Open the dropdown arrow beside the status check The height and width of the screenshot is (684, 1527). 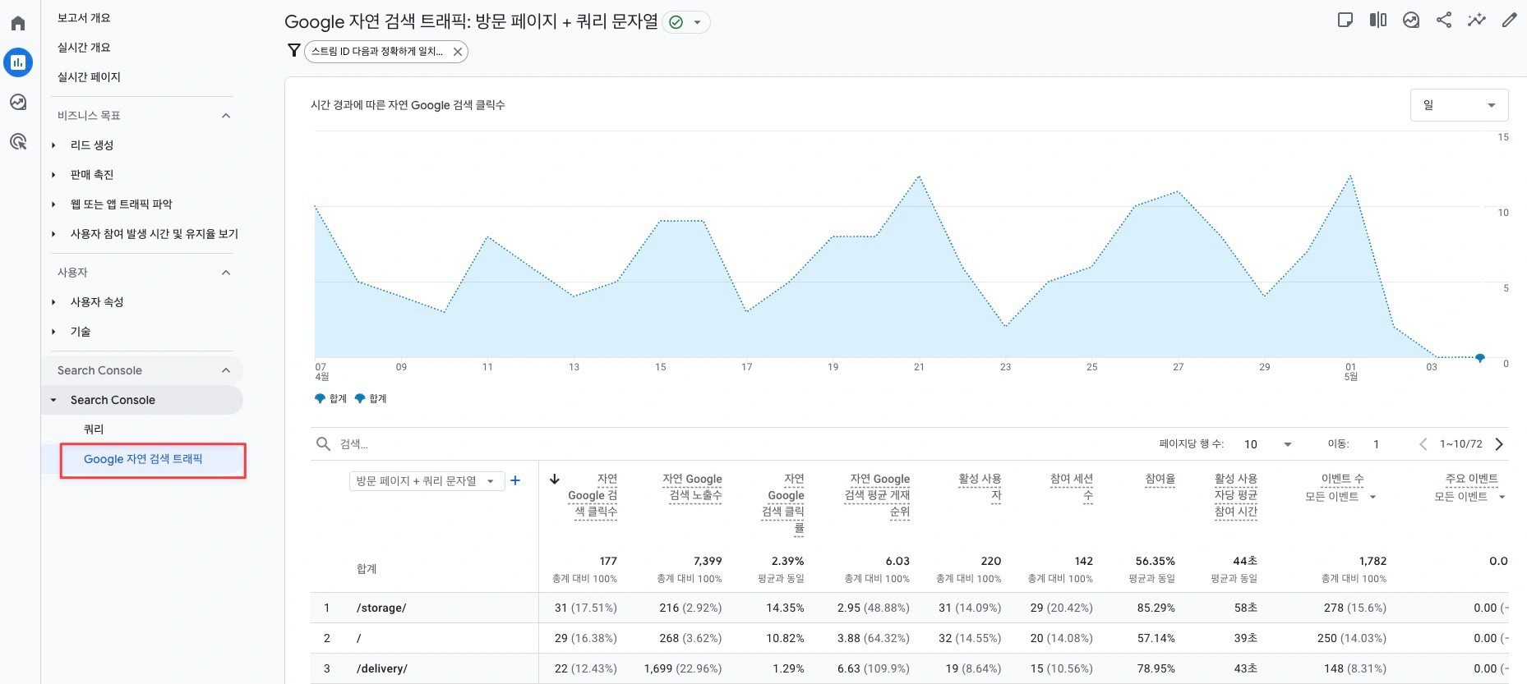tap(697, 22)
